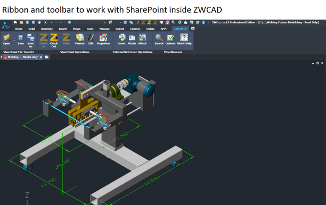
Task: Click Check Out in SharePoint Operations
Action: click(x=54, y=40)
